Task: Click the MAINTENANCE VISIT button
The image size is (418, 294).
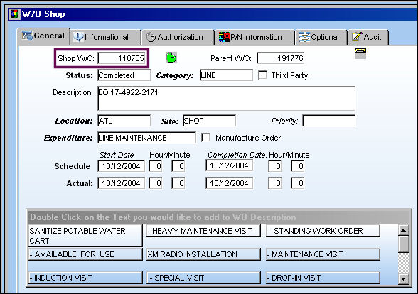Action: pyautogui.click(x=323, y=254)
